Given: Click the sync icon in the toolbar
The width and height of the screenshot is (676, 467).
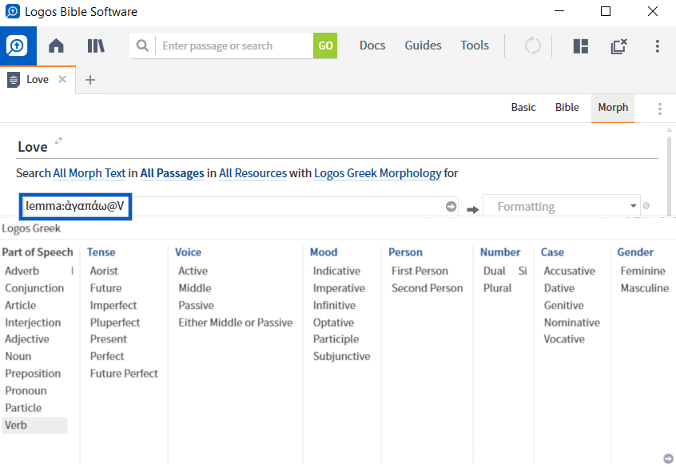Looking at the screenshot, I should (x=532, y=46).
